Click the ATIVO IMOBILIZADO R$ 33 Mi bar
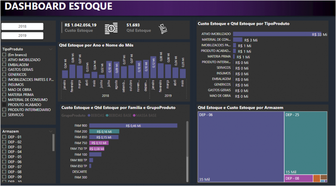This screenshot has width=336, height=186. [277, 34]
